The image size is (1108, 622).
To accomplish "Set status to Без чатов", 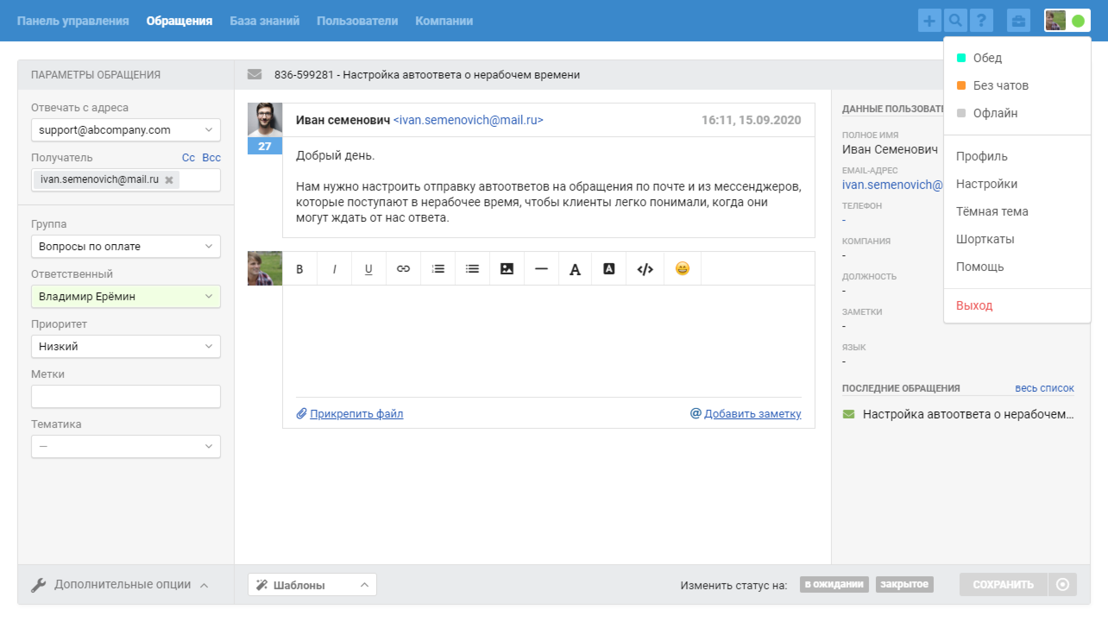I will point(1017,85).
